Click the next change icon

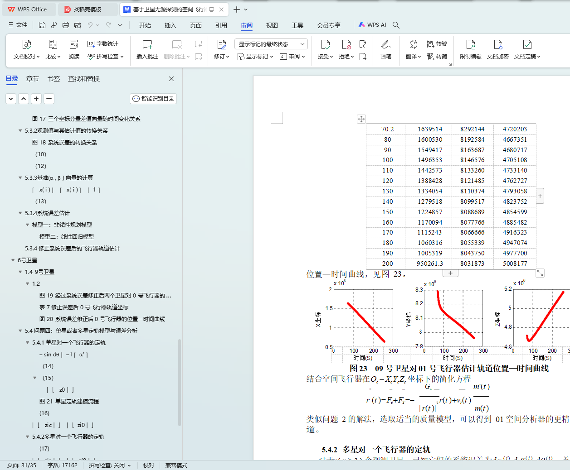pyautogui.click(x=363, y=57)
